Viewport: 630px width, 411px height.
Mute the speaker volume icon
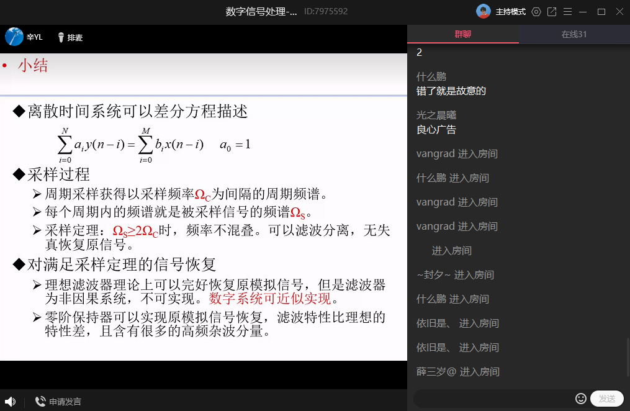point(10,402)
